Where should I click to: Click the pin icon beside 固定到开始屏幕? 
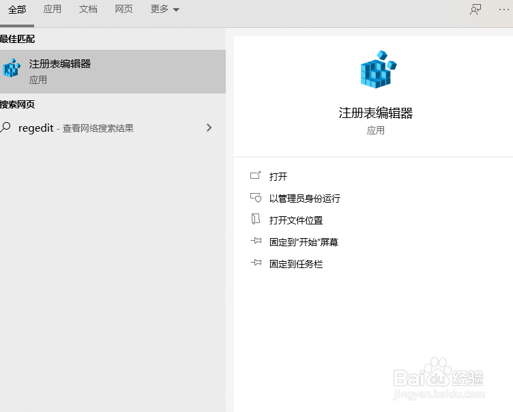click(256, 241)
